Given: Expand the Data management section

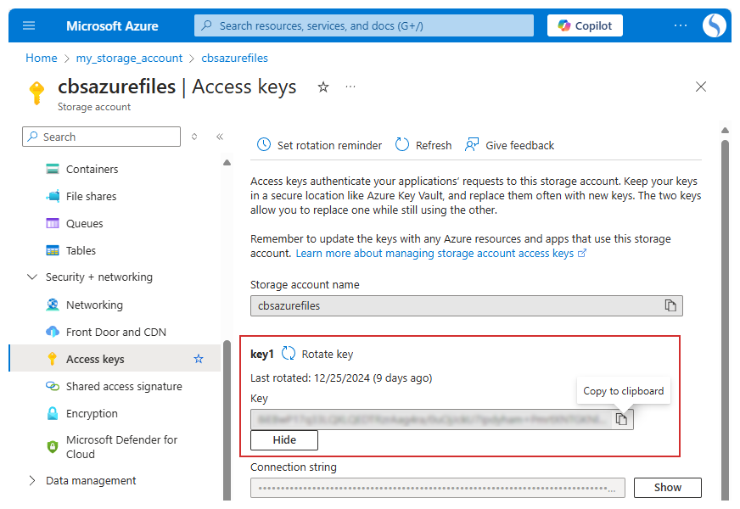Looking at the screenshot, I should tap(32, 480).
